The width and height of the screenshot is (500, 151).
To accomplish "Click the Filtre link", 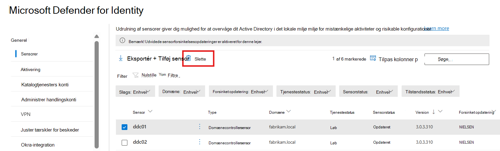I will pyautogui.click(x=173, y=75).
